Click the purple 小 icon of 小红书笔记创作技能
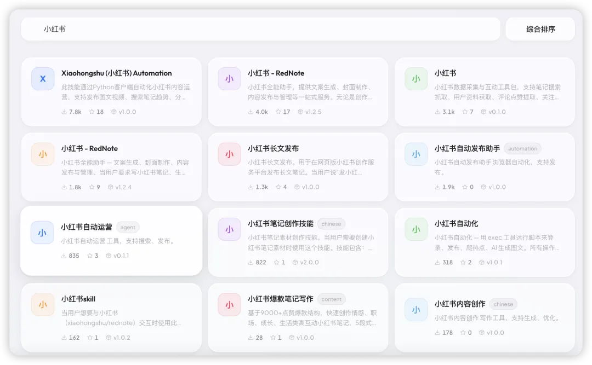The image size is (592, 365). [x=229, y=229]
